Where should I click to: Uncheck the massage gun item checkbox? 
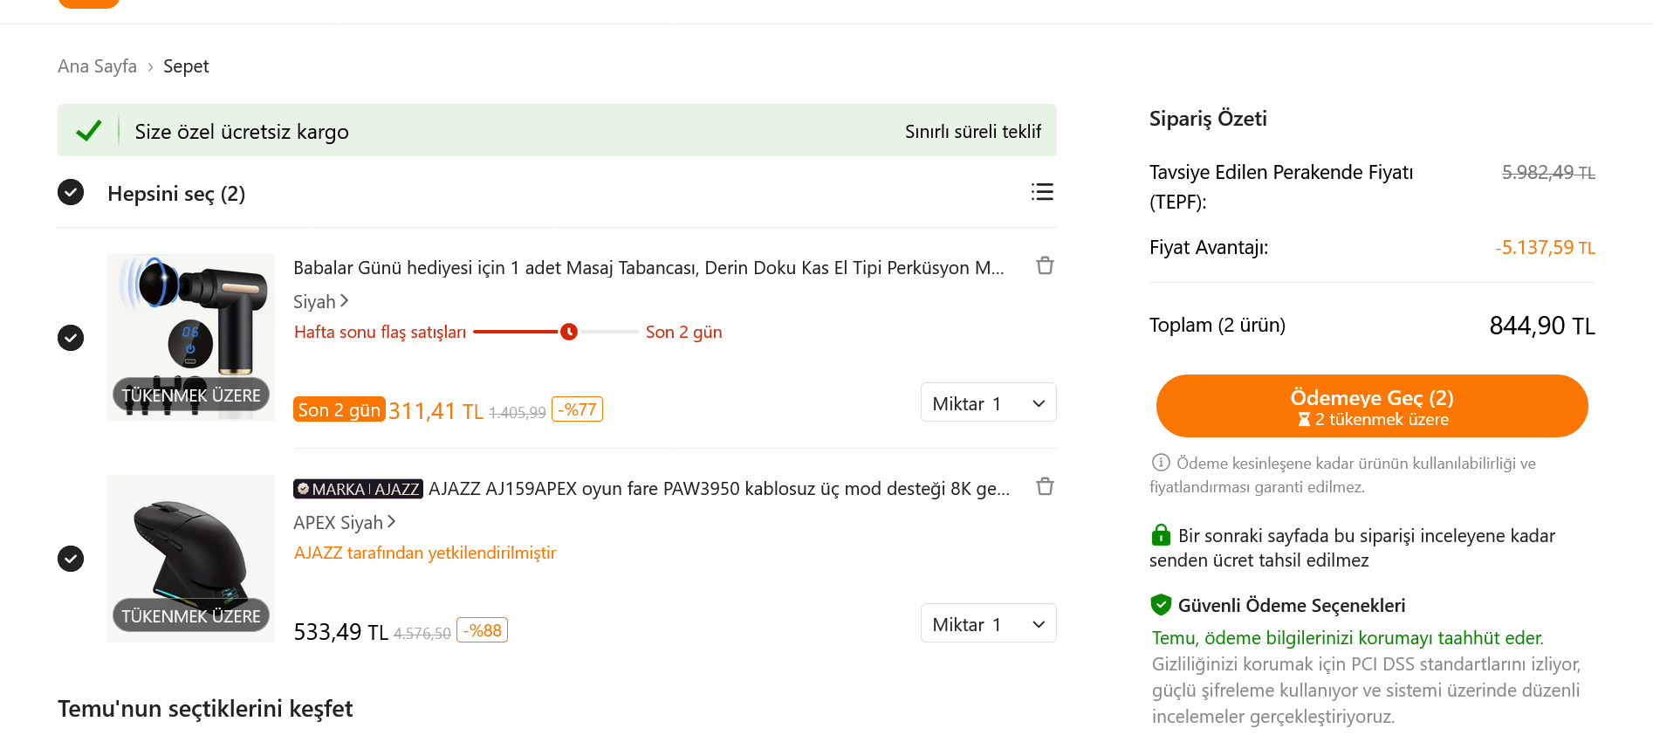pyautogui.click(x=71, y=338)
